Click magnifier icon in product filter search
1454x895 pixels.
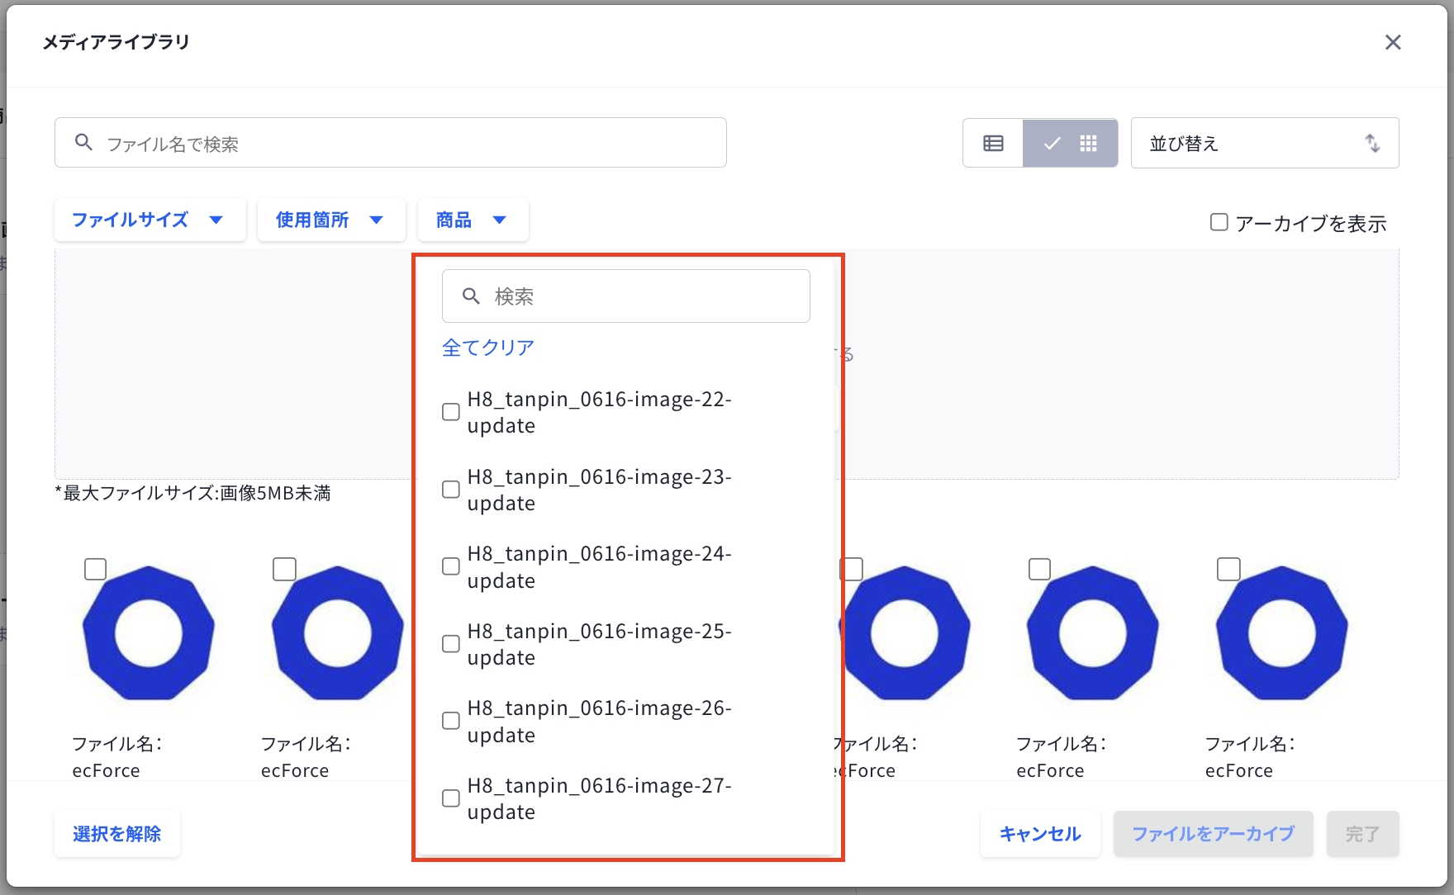tap(471, 296)
